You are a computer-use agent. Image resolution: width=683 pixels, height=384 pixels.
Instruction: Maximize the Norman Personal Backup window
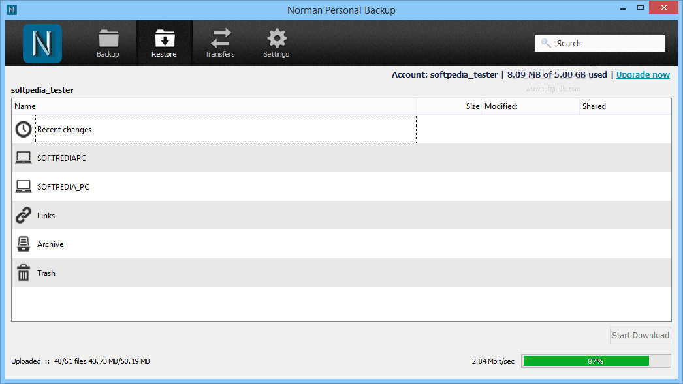click(641, 7)
